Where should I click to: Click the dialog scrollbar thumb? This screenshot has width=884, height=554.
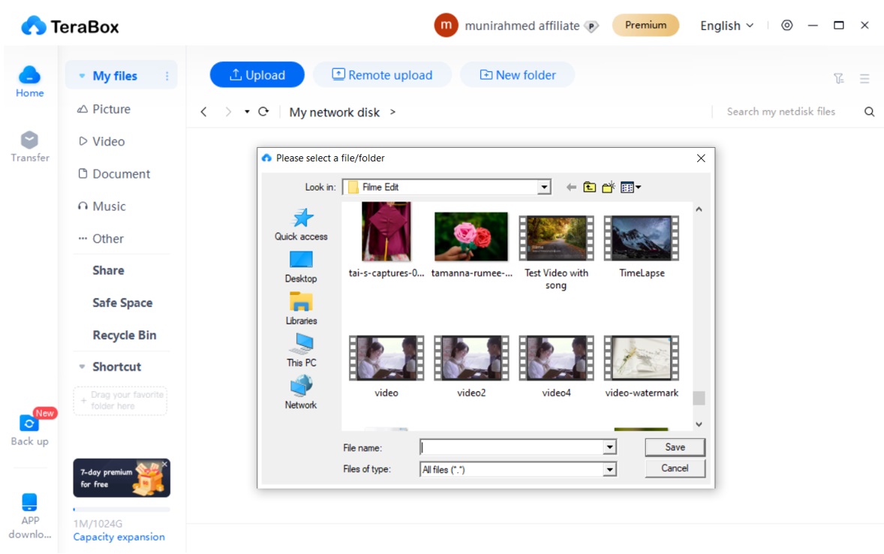pyautogui.click(x=699, y=398)
